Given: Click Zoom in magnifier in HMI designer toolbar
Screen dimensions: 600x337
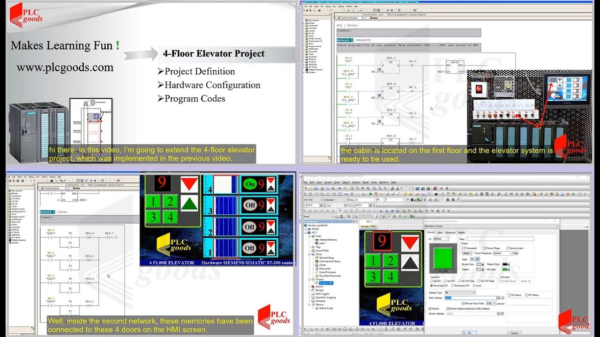Looking at the screenshot, I should click(x=374, y=188).
